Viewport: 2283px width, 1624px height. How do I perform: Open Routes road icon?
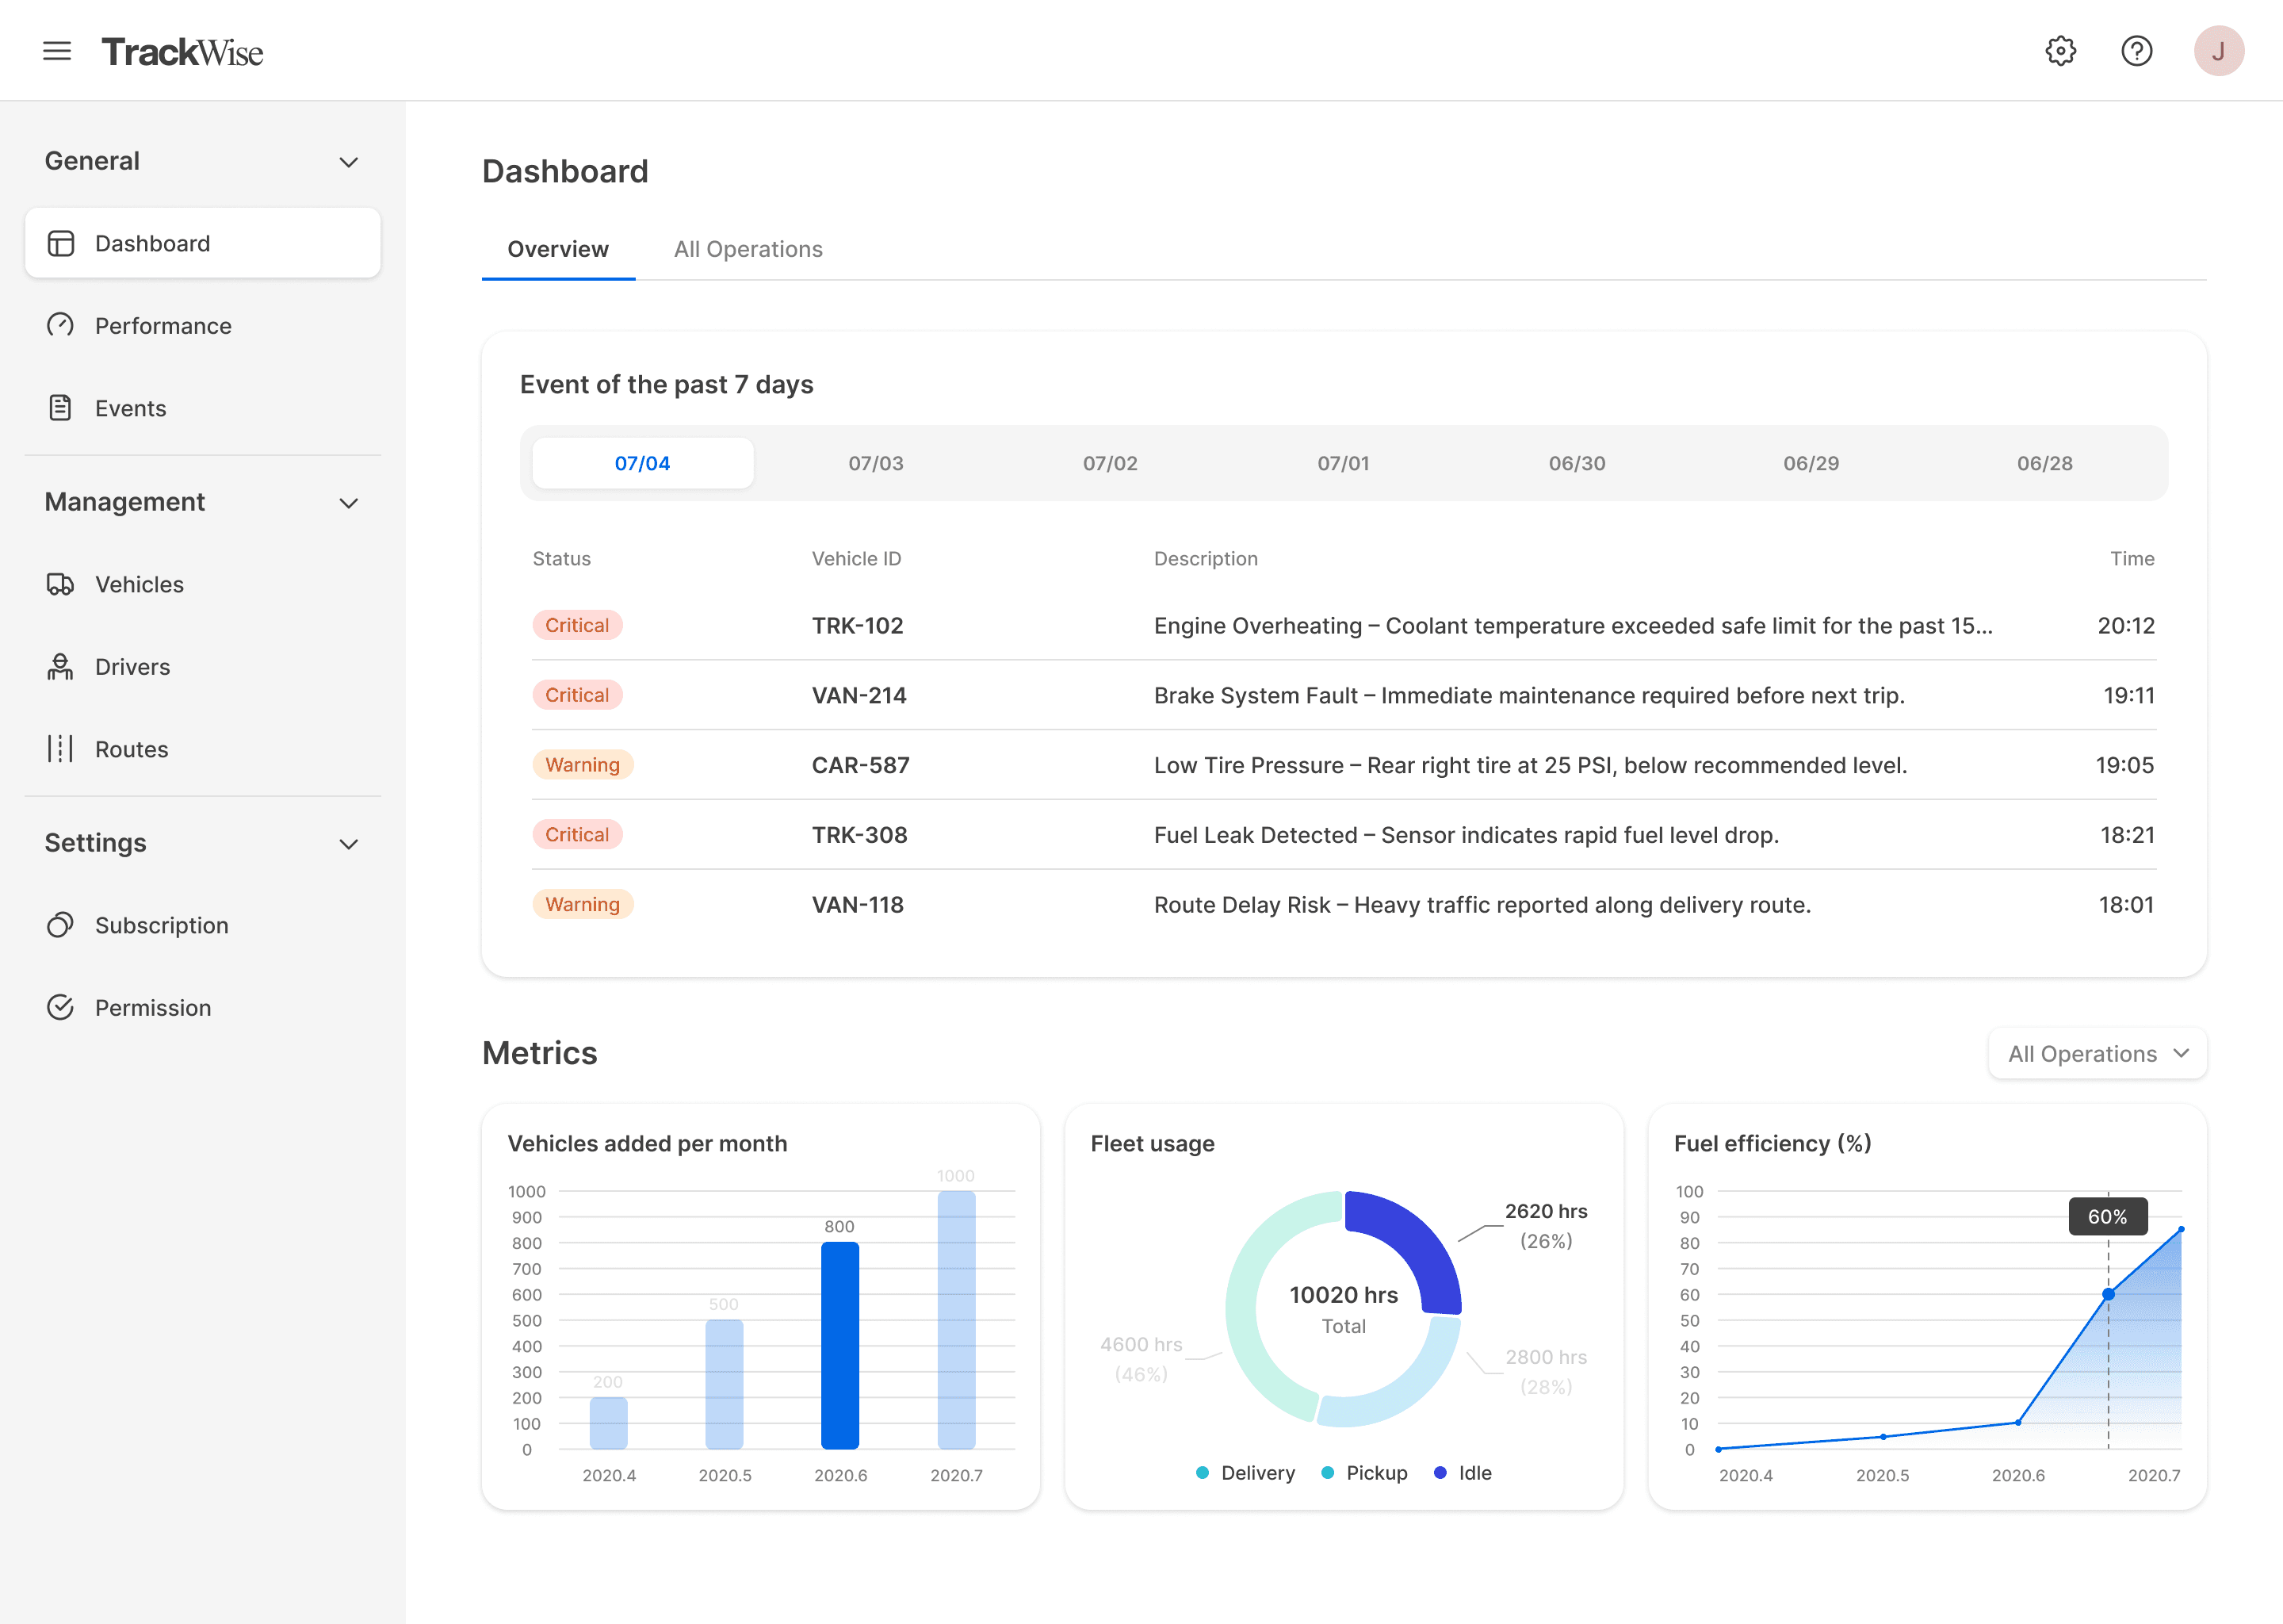tap(60, 749)
